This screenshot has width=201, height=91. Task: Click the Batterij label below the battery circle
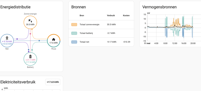coord(30,67)
